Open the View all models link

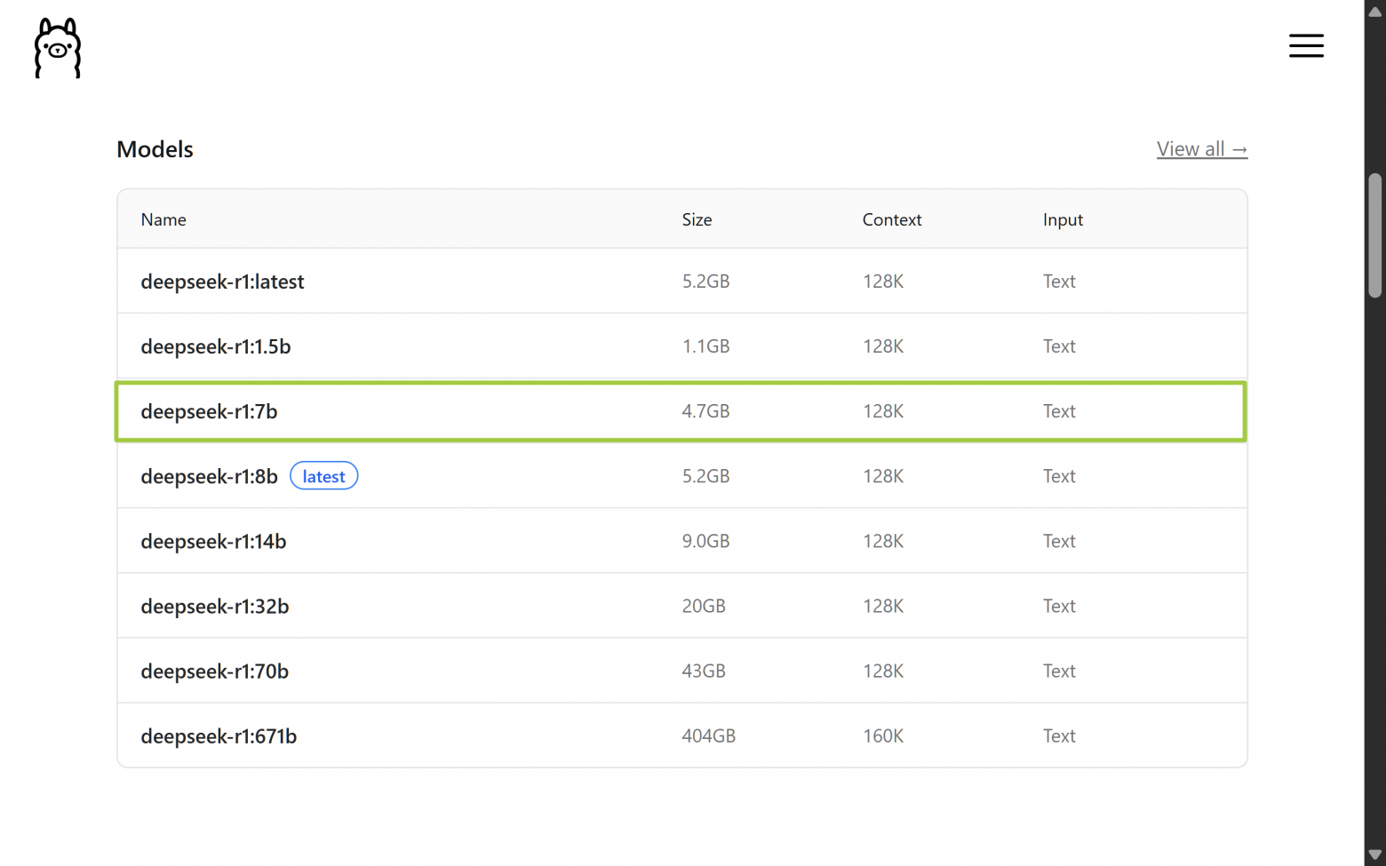tap(1202, 149)
